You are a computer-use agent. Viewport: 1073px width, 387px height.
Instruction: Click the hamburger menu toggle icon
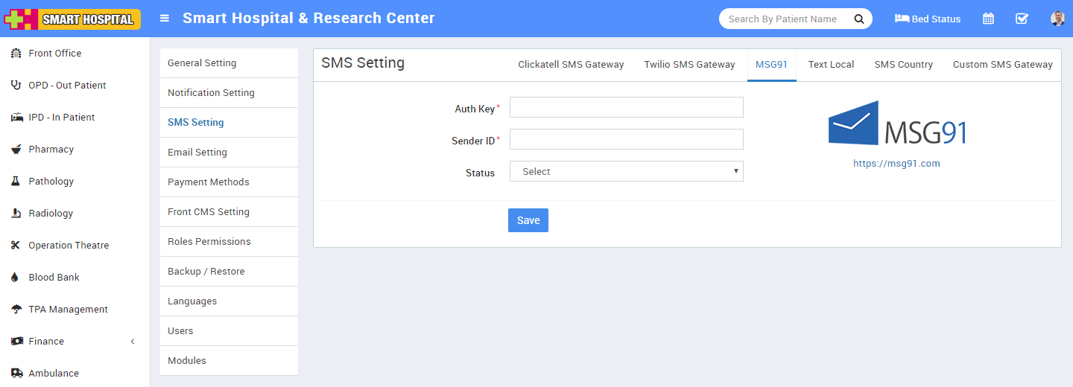pyautogui.click(x=165, y=19)
